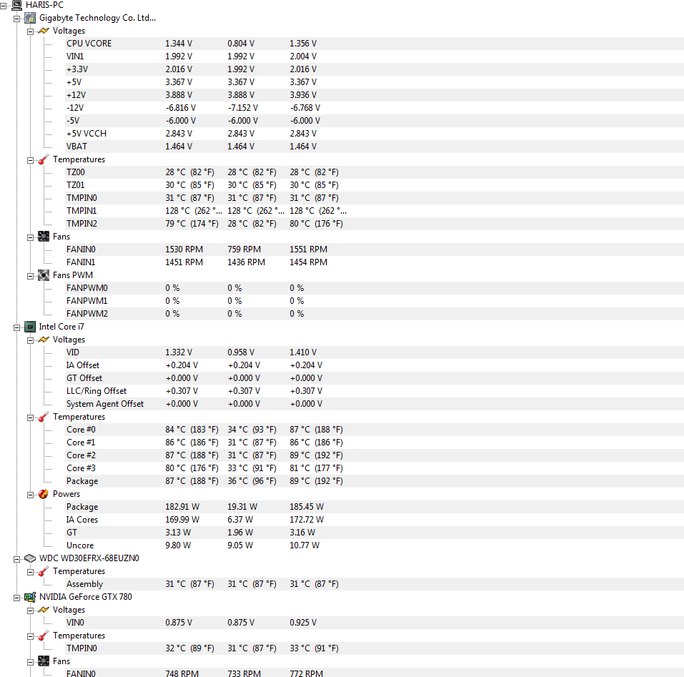Screen dimensions: 684x677
Task: Click the 0.804 V CPU VCORE minimum
Action: click(241, 44)
